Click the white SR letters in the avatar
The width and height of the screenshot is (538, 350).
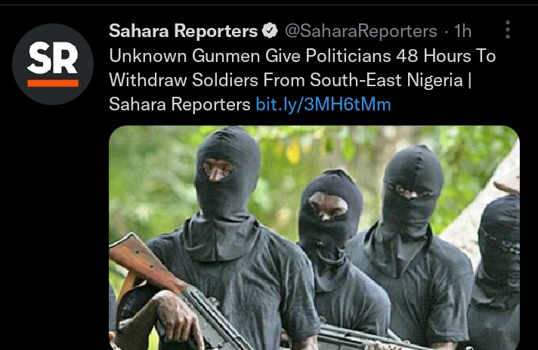[53, 58]
